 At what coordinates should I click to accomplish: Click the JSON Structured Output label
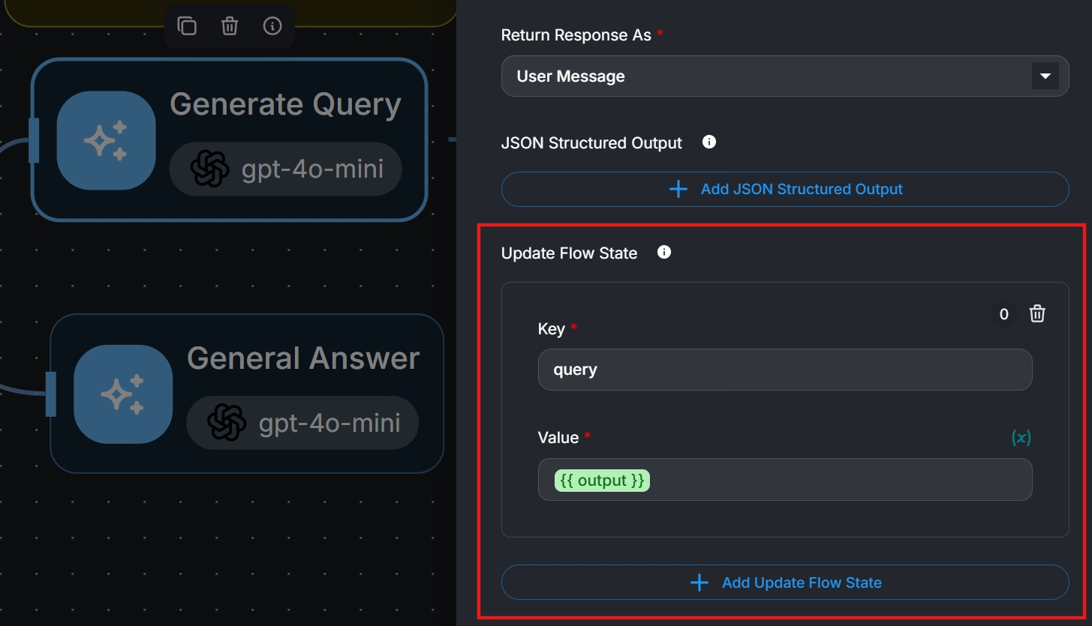point(591,143)
